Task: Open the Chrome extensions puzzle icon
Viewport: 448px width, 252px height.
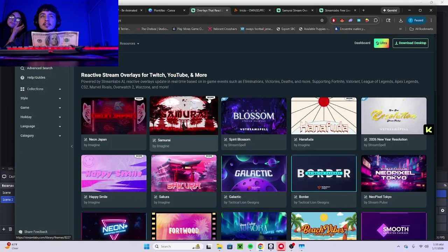Action: (376, 20)
